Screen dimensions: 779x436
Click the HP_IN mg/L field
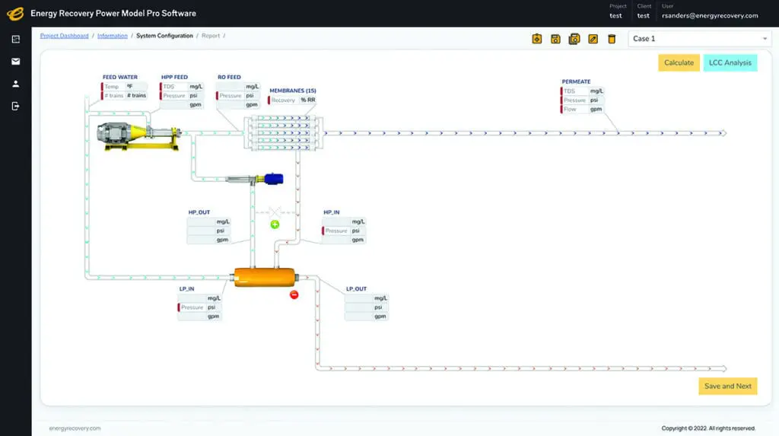point(344,221)
